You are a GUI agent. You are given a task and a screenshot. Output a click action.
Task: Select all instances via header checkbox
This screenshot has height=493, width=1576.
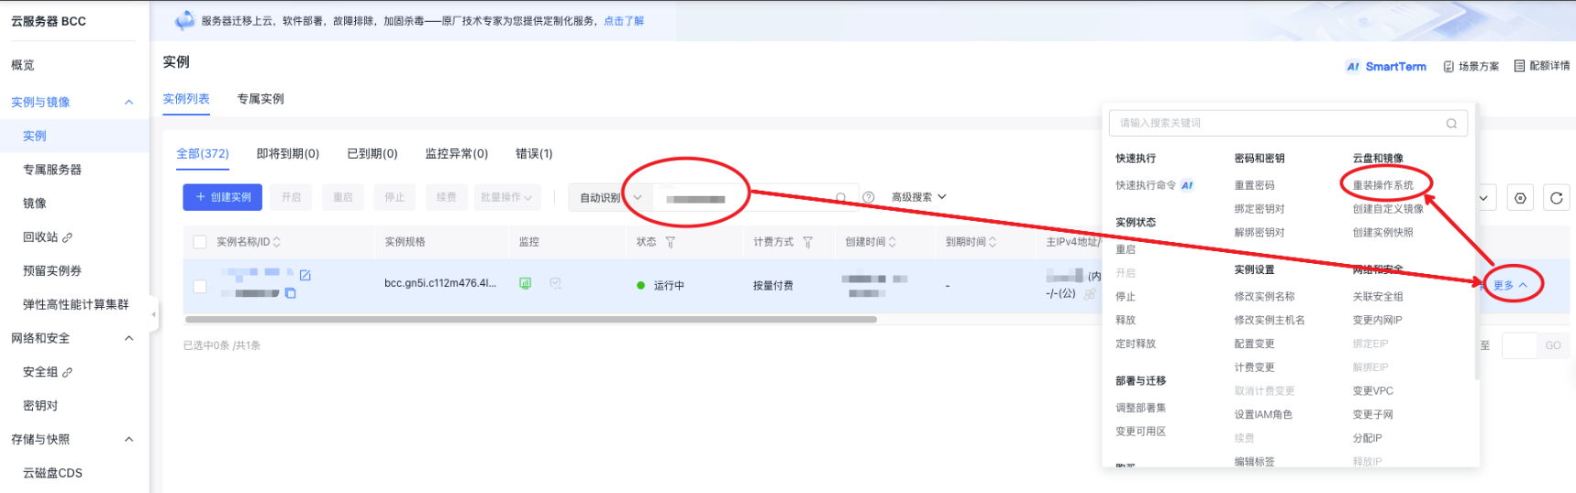point(200,242)
